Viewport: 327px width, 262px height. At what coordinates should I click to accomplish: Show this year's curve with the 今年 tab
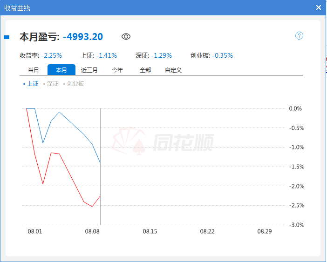pos(117,70)
